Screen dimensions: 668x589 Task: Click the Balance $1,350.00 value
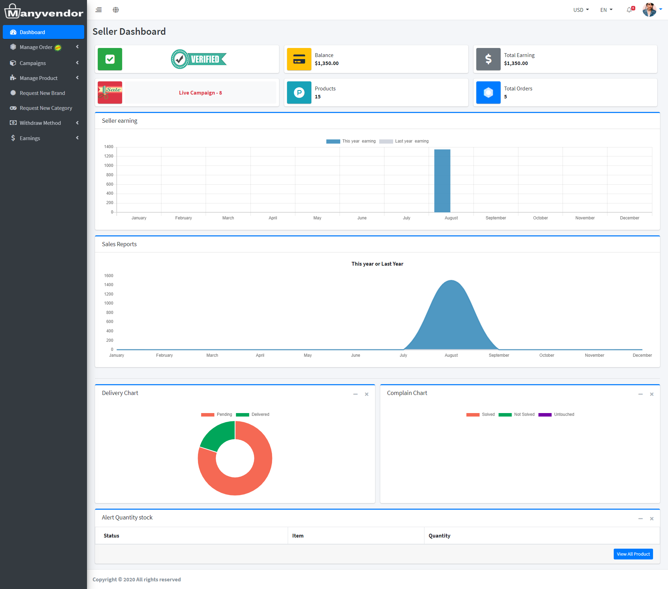[x=327, y=63]
